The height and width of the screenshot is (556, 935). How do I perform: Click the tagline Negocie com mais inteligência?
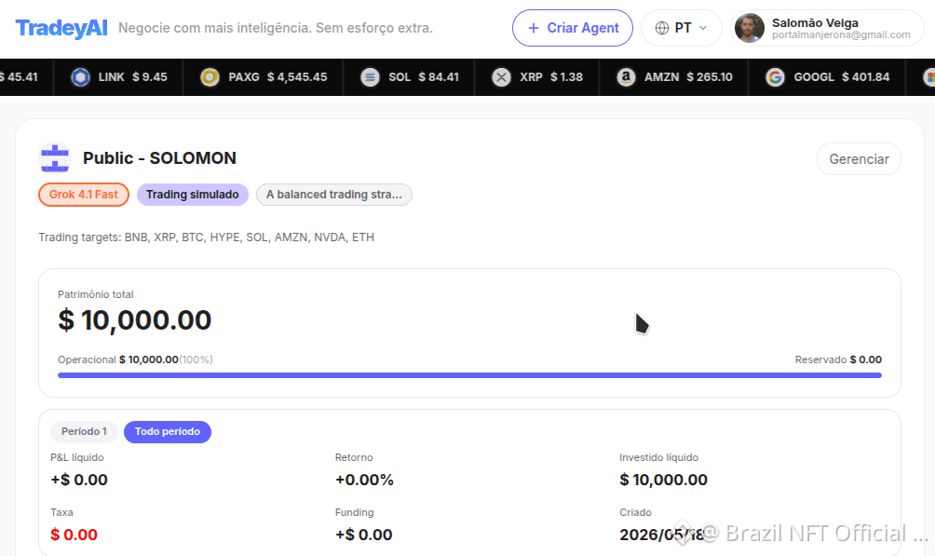pos(276,28)
